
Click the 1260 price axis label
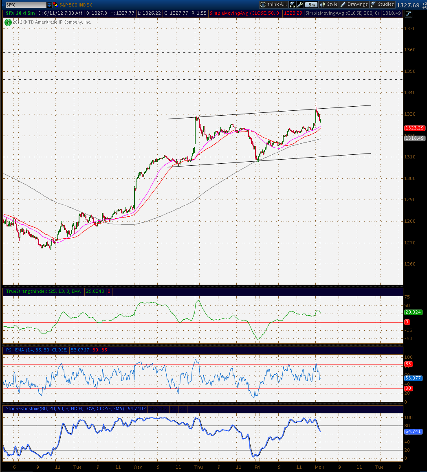409,264
